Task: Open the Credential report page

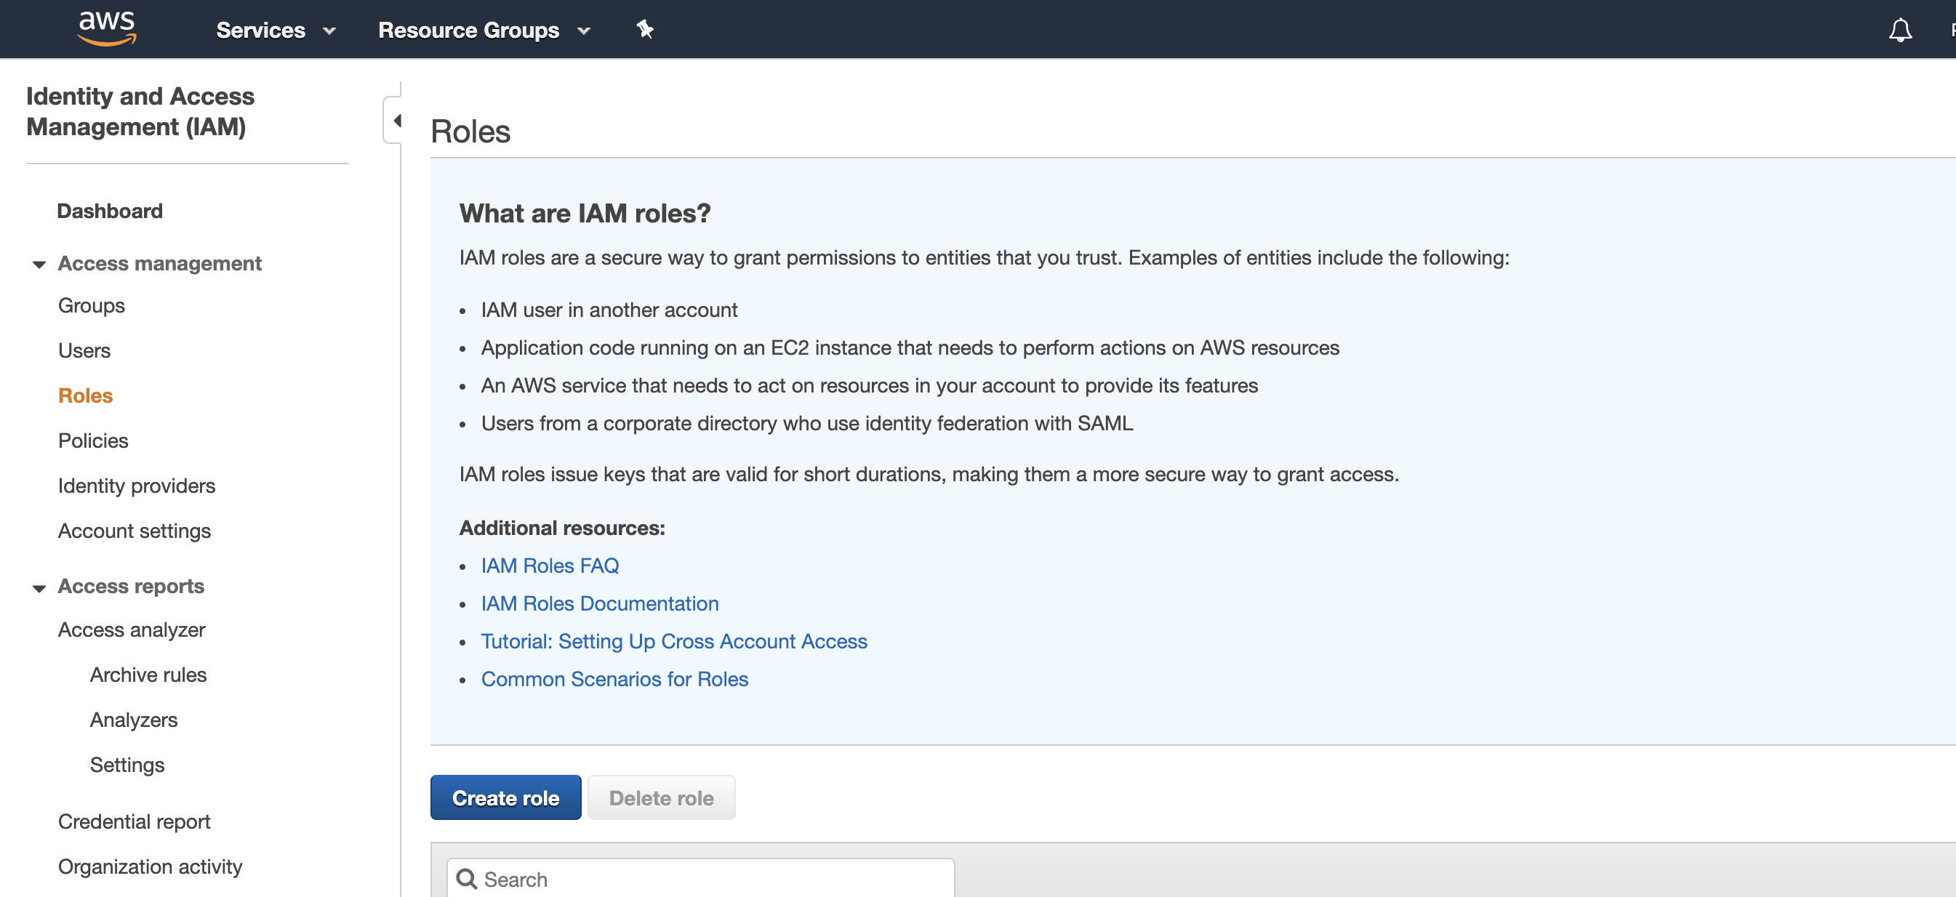Action: 135,822
